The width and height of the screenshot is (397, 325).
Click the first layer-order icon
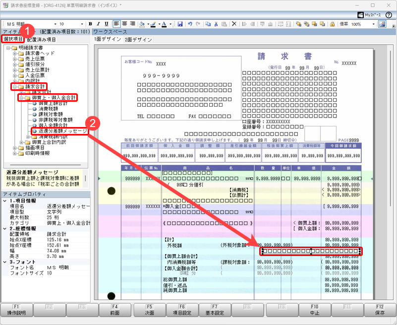click(298, 24)
